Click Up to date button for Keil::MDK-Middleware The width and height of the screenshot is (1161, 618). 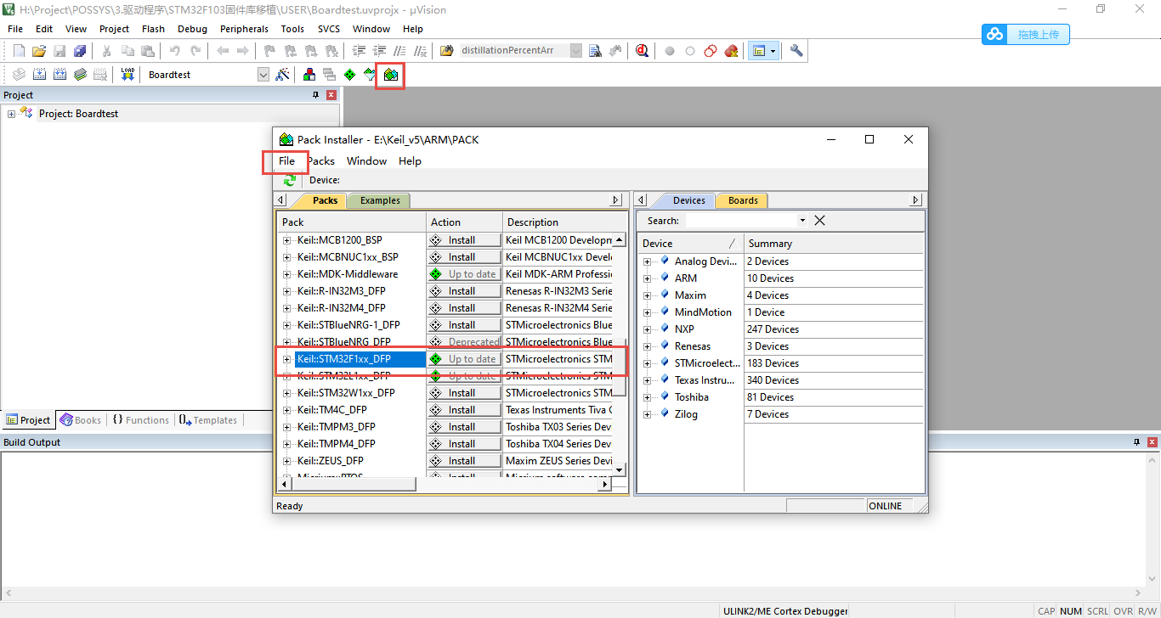point(464,274)
